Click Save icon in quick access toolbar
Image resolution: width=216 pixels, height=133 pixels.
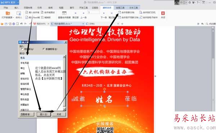coord(6,24)
